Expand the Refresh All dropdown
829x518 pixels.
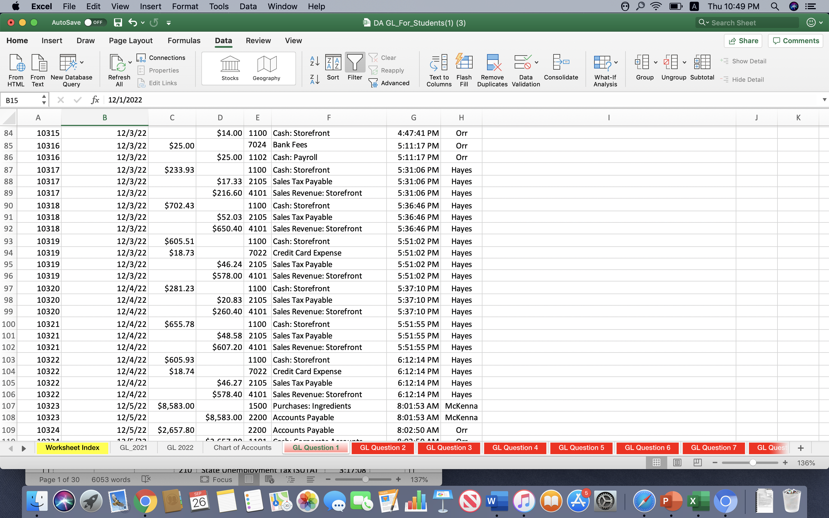130,63
